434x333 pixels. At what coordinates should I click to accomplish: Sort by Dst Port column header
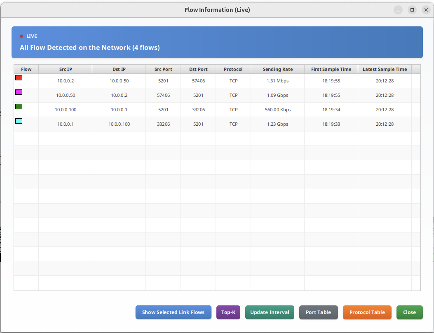199,69
